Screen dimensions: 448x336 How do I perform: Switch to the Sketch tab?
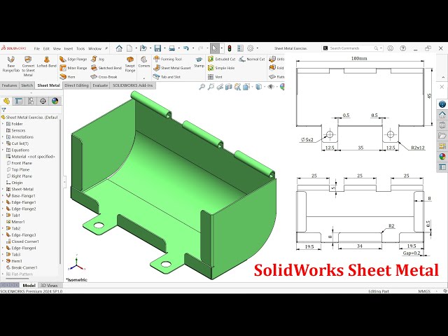(x=27, y=85)
